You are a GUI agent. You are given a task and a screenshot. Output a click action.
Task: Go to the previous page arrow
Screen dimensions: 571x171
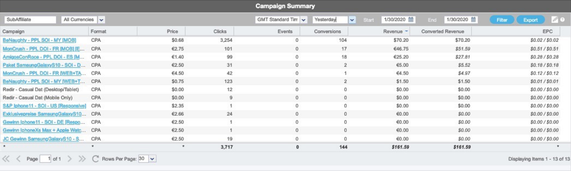[19, 159]
